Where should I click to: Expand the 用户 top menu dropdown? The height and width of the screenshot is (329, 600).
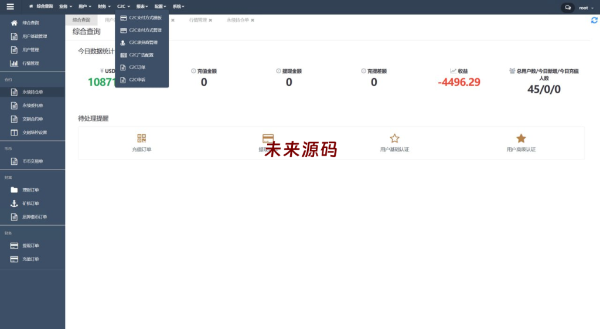(84, 6)
